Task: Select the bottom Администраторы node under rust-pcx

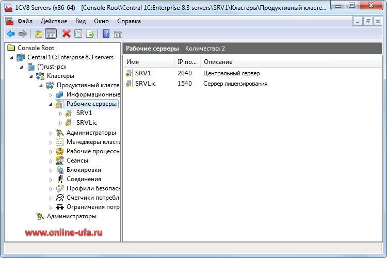Action: [x=72, y=216]
